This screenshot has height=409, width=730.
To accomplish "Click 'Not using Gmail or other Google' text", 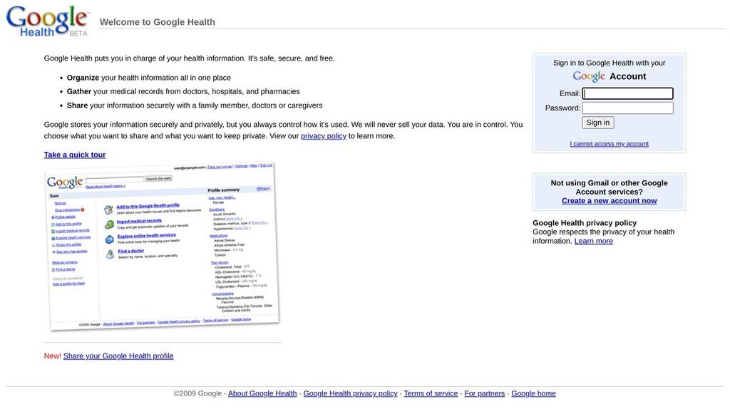I will (x=609, y=183).
